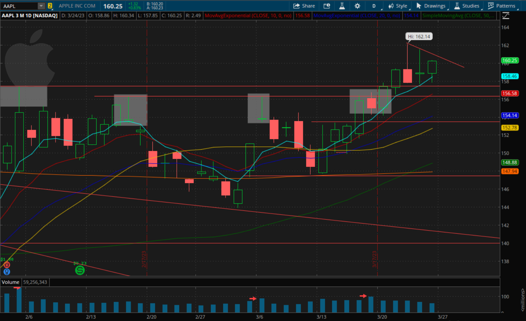Image resolution: width=526 pixels, height=321 pixels.
Task: Click the 3/17/23 expiration dashed line marker
Action: click(375, 259)
